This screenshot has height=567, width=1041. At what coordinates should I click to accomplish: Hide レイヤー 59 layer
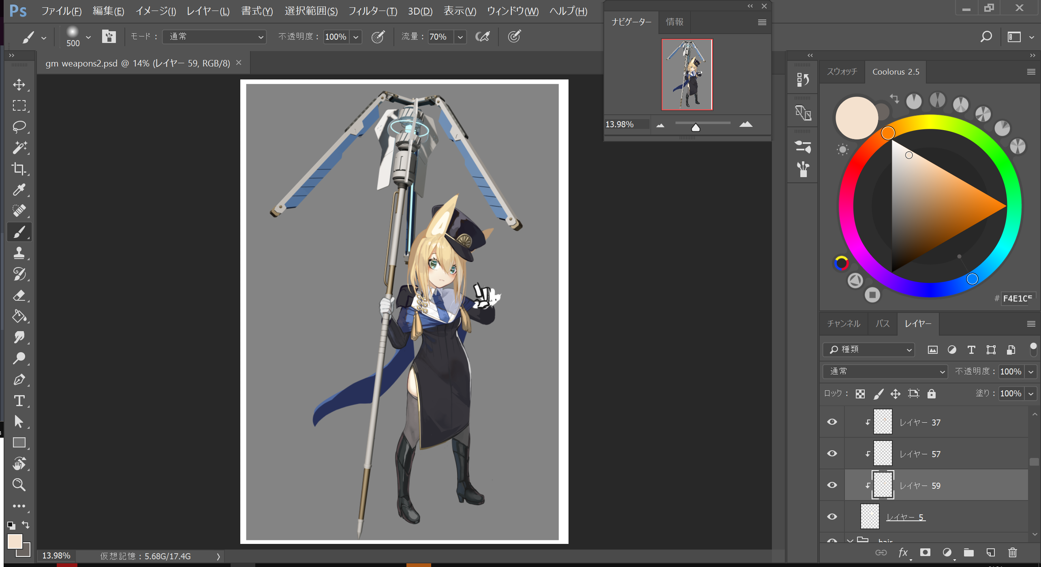tap(832, 485)
